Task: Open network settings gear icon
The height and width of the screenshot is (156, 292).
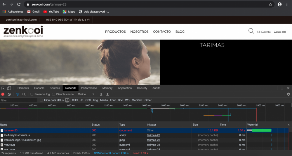Action: (x=288, y=94)
